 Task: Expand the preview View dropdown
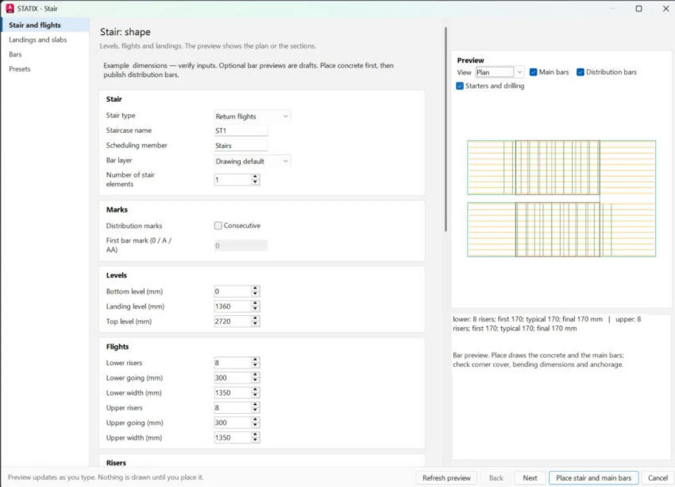click(x=499, y=72)
